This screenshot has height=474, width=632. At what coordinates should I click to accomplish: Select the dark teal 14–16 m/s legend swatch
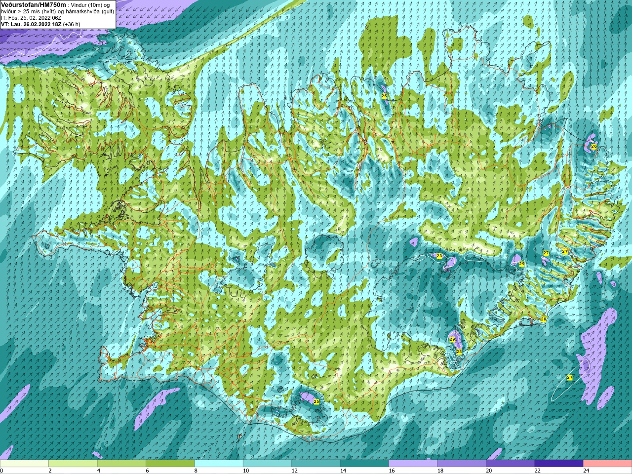coord(364,464)
